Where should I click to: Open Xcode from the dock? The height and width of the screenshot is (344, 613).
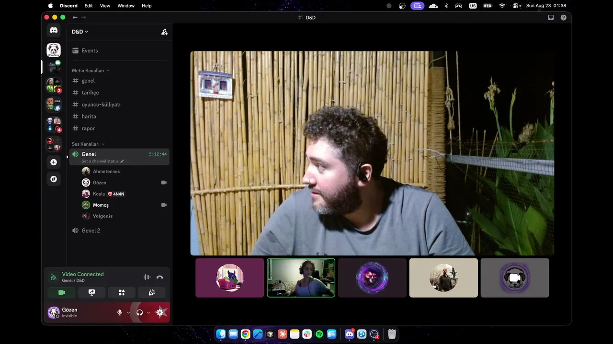(x=258, y=334)
